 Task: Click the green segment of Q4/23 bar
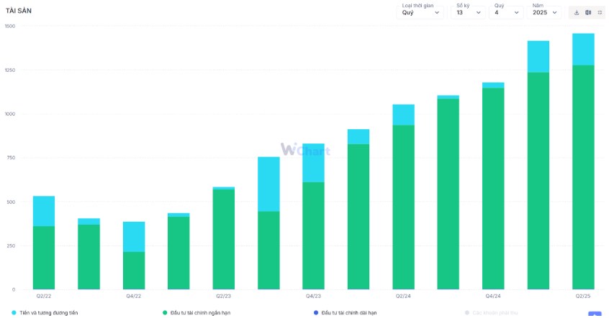(x=313, y=236)
